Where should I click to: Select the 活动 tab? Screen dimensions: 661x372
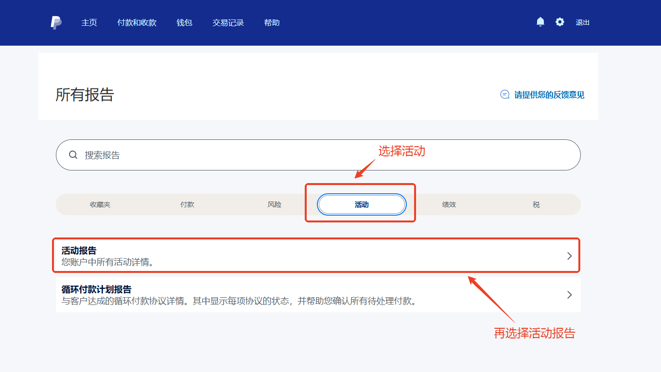(362, 204)
